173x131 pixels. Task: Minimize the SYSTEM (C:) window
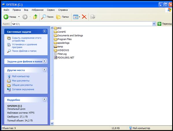click(161, 5)
